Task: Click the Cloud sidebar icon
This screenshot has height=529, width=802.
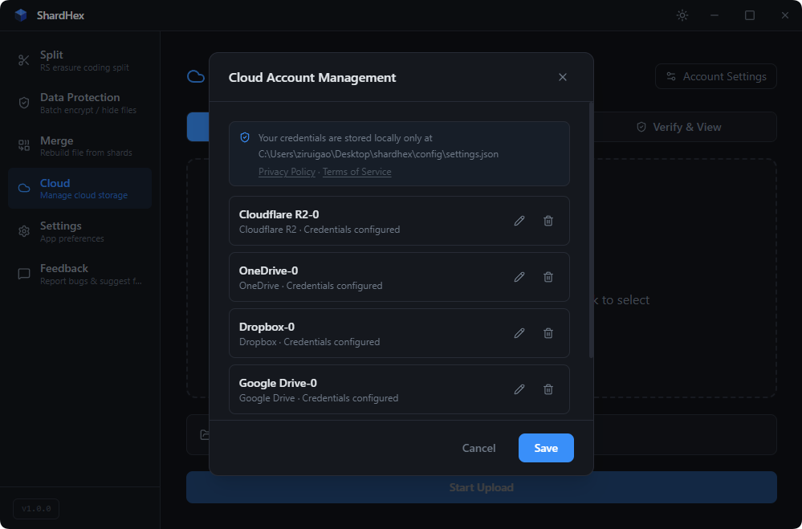Action: (x=23, y=189)
